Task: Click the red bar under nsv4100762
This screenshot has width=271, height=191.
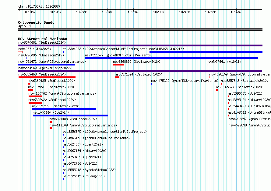Action: 35,96
